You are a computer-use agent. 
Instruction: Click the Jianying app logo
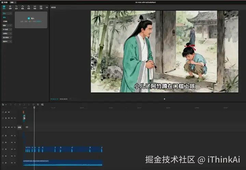(4, 2)
